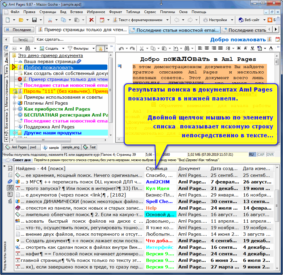This screenshot has height=275, width=283.
Task: Open the Создать dropdown arrow
Action: 63,48
